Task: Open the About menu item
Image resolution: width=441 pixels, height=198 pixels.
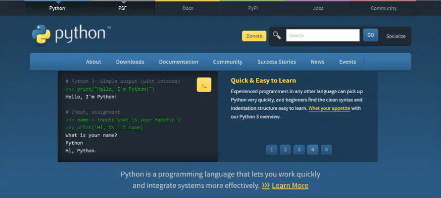Action: click(x=94, y=62)
